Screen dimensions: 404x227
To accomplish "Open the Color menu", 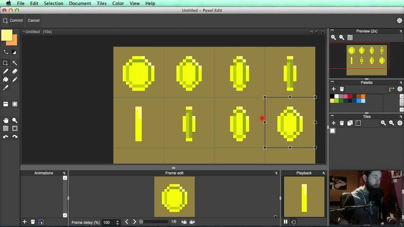I will pyautogui.click(x=118, y=3).
